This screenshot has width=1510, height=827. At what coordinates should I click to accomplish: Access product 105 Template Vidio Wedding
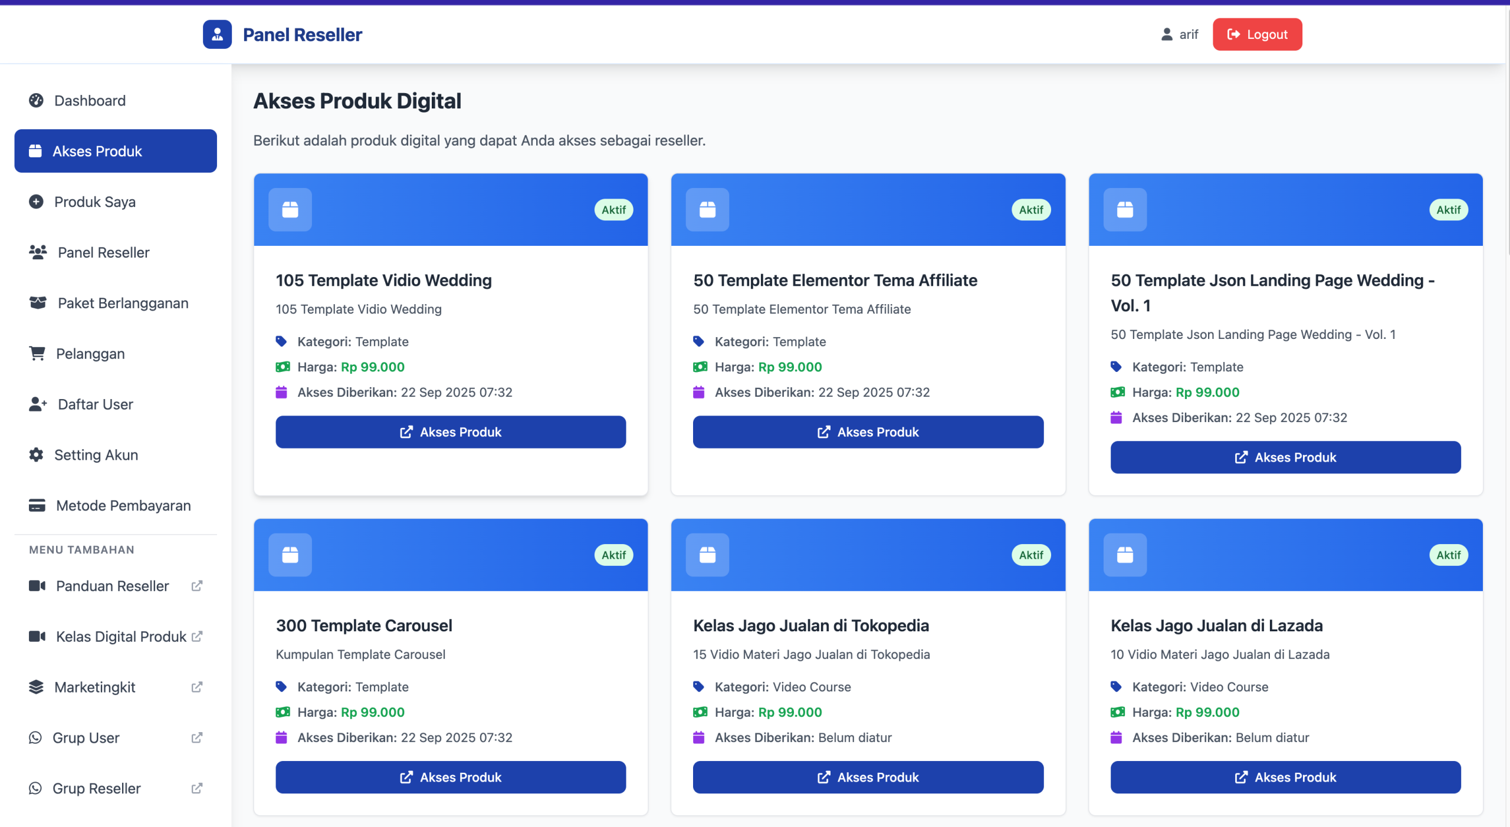point(450,432)
